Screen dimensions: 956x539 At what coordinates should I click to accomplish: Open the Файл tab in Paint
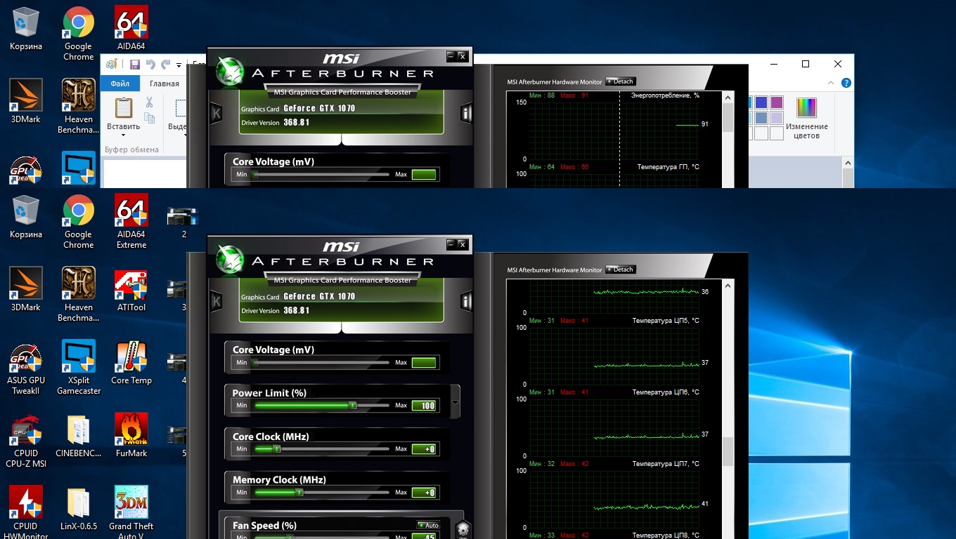[120, 84]
